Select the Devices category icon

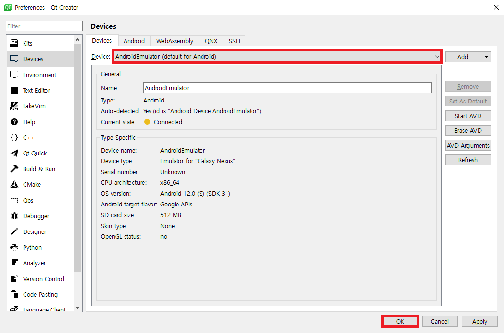point(14,59)
